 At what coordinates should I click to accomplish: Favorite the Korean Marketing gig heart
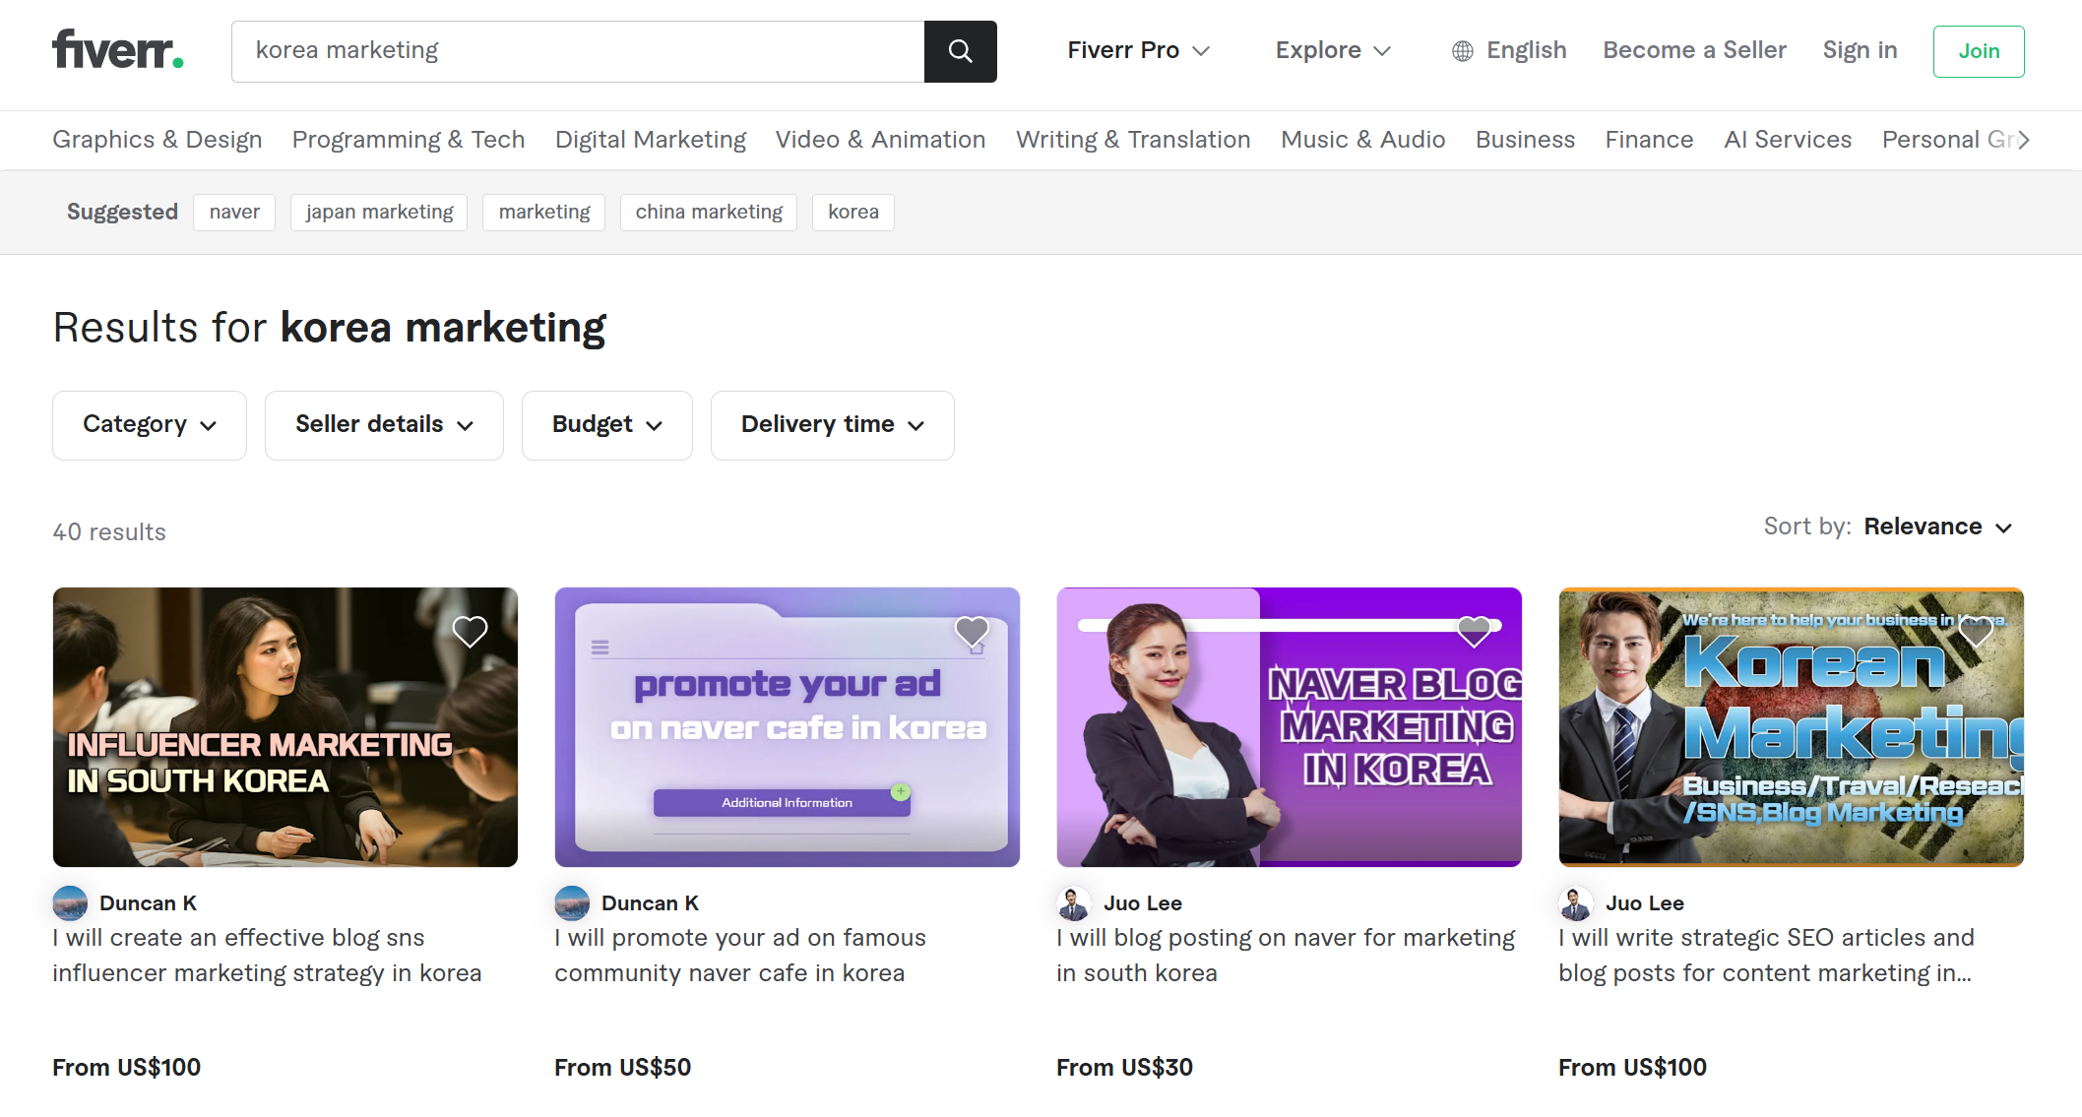click(x=1976, y=631)
